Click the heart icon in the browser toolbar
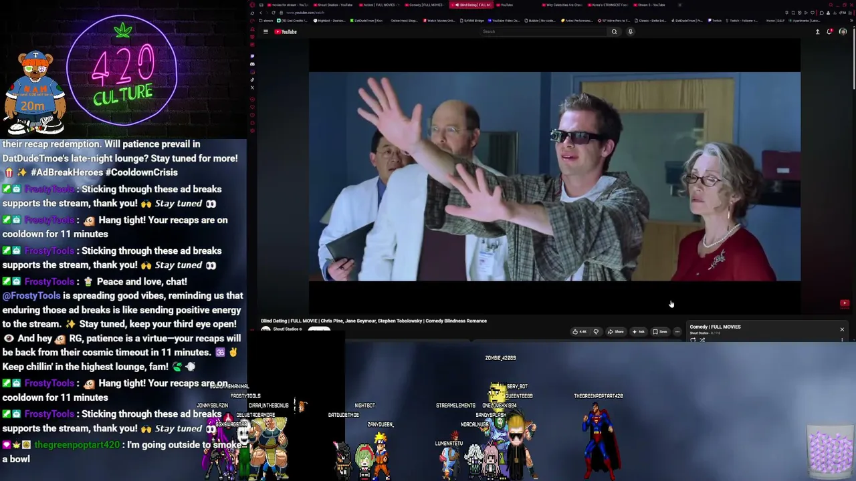The image size is (856, 481). [x=811, y=13]
